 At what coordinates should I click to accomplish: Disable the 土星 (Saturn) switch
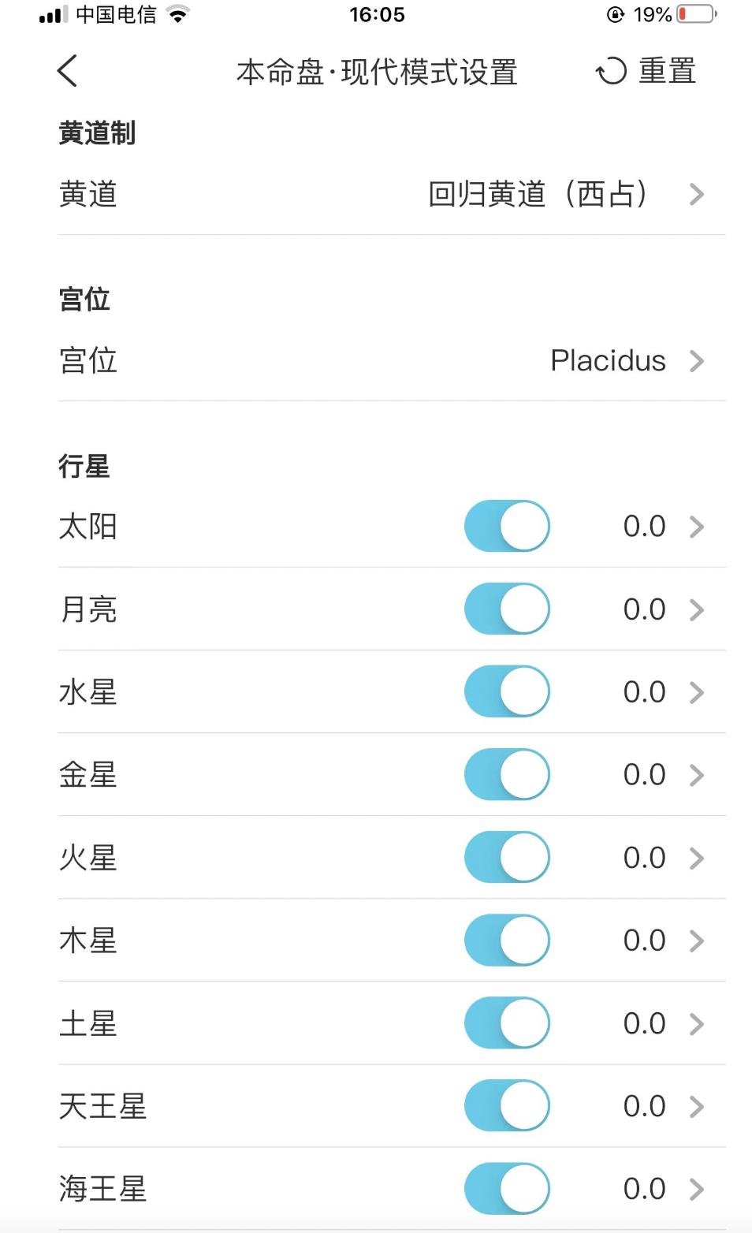click(x=507, y=1023)
